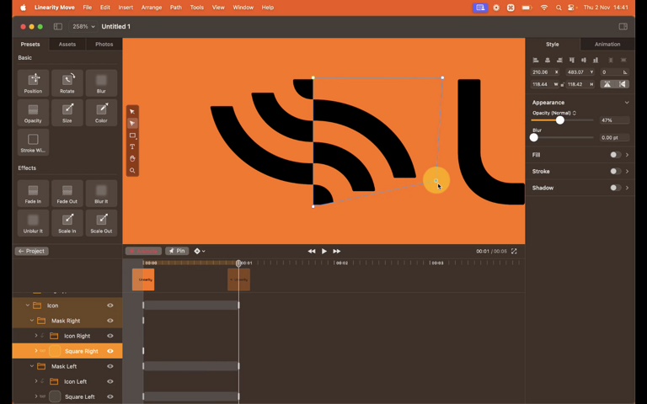The width and height of the screenshot is (647, 404).
Task: Align selection to horizontal centers
Action: pyautogui.click(x=548, y=61)
